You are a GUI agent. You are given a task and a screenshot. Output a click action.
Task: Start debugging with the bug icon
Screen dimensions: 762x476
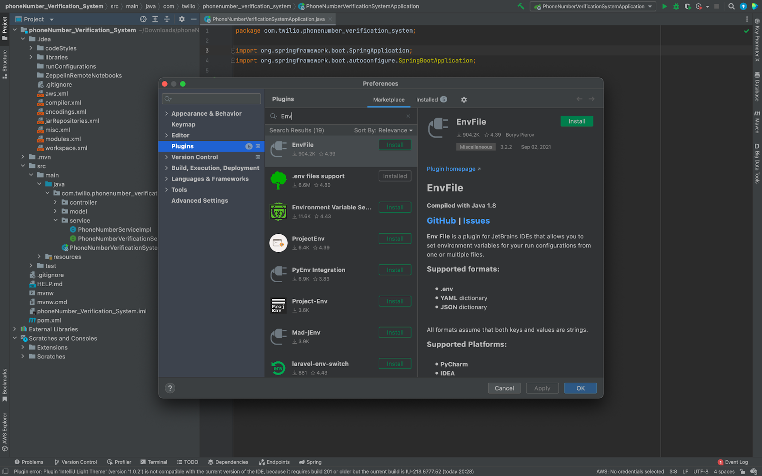676,6
